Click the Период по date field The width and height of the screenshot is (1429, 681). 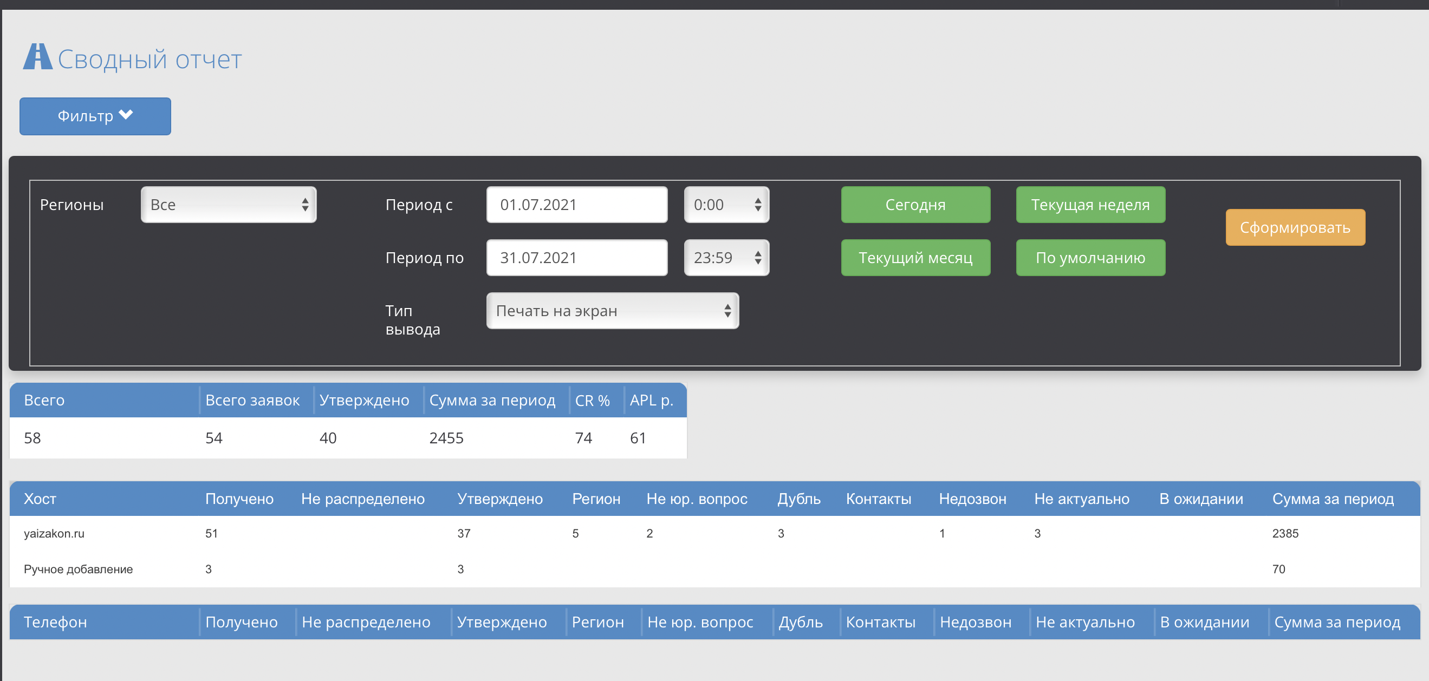point(576,257)
